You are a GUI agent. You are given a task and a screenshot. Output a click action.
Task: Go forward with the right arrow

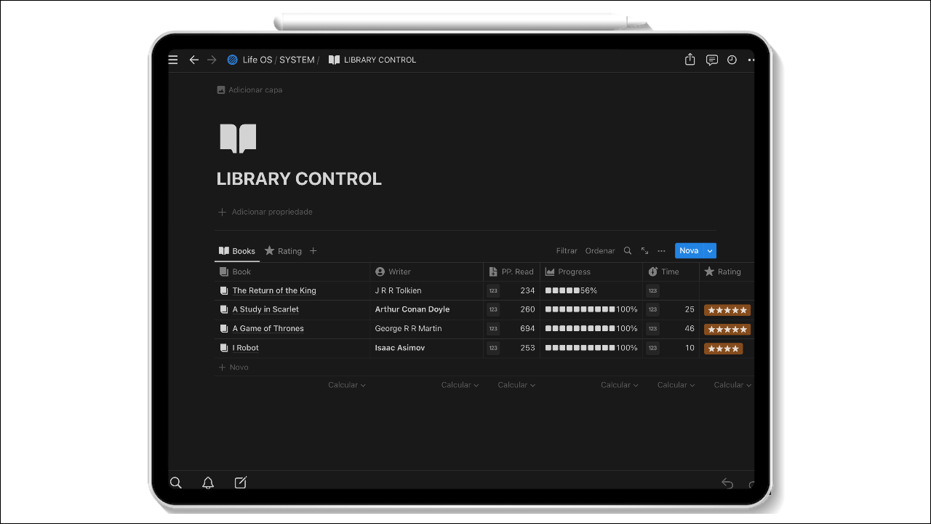coord(212,60)
